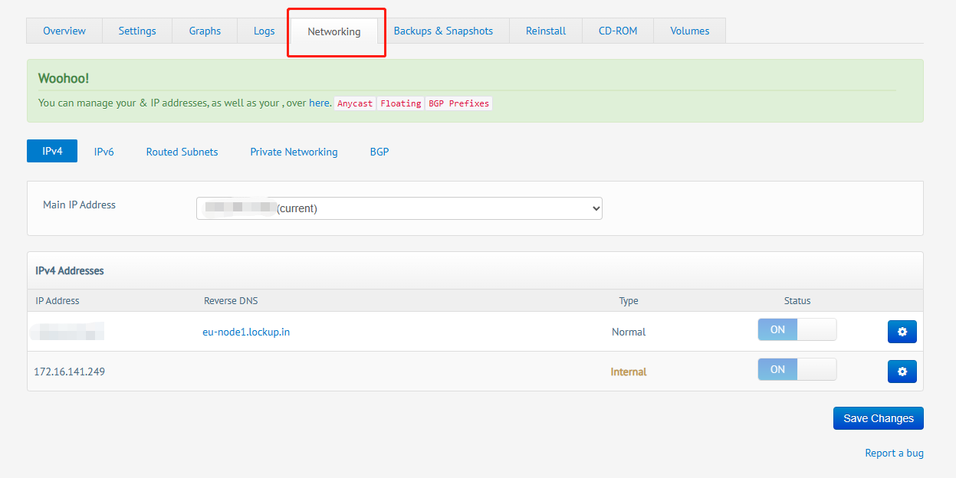Switch to the Overview tab
The image size is (956, 478).
[x=64, y=31]
